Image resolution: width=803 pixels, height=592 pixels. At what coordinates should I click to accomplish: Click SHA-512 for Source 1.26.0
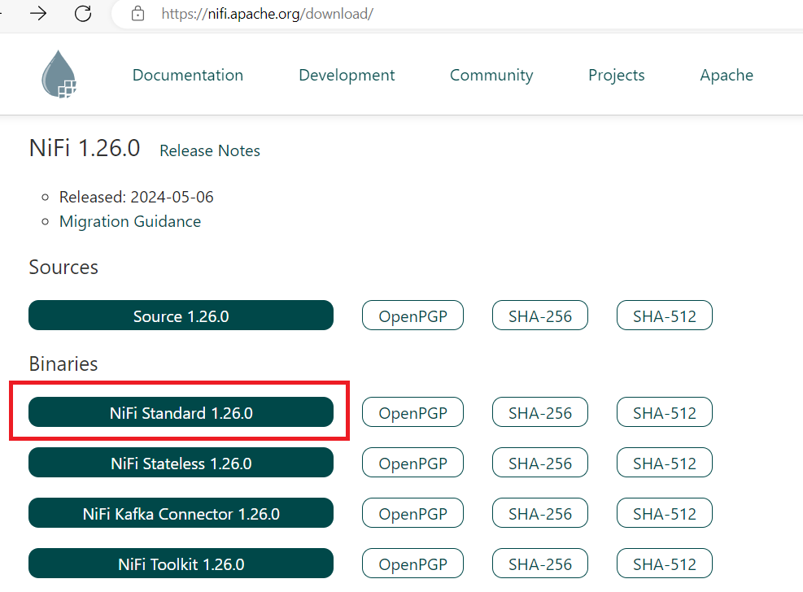click(x=664, y=316)
